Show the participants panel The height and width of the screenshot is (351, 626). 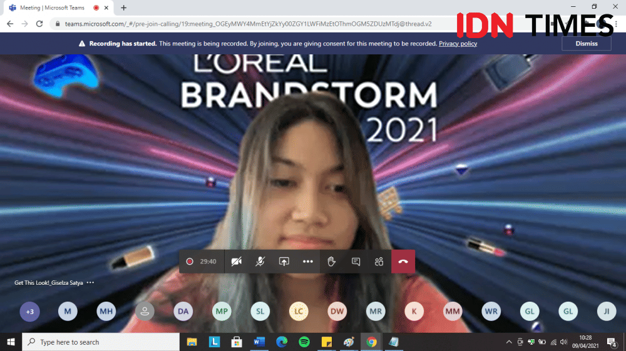tap(379, 262)
